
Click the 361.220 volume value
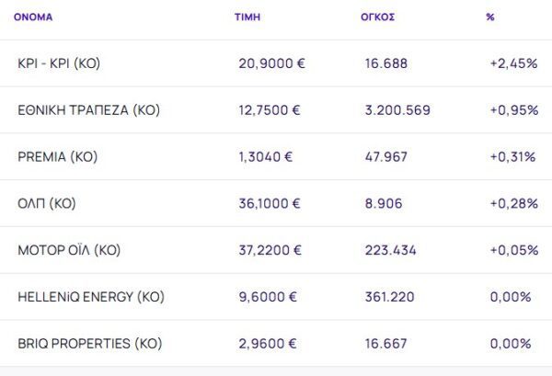(390, 297)
